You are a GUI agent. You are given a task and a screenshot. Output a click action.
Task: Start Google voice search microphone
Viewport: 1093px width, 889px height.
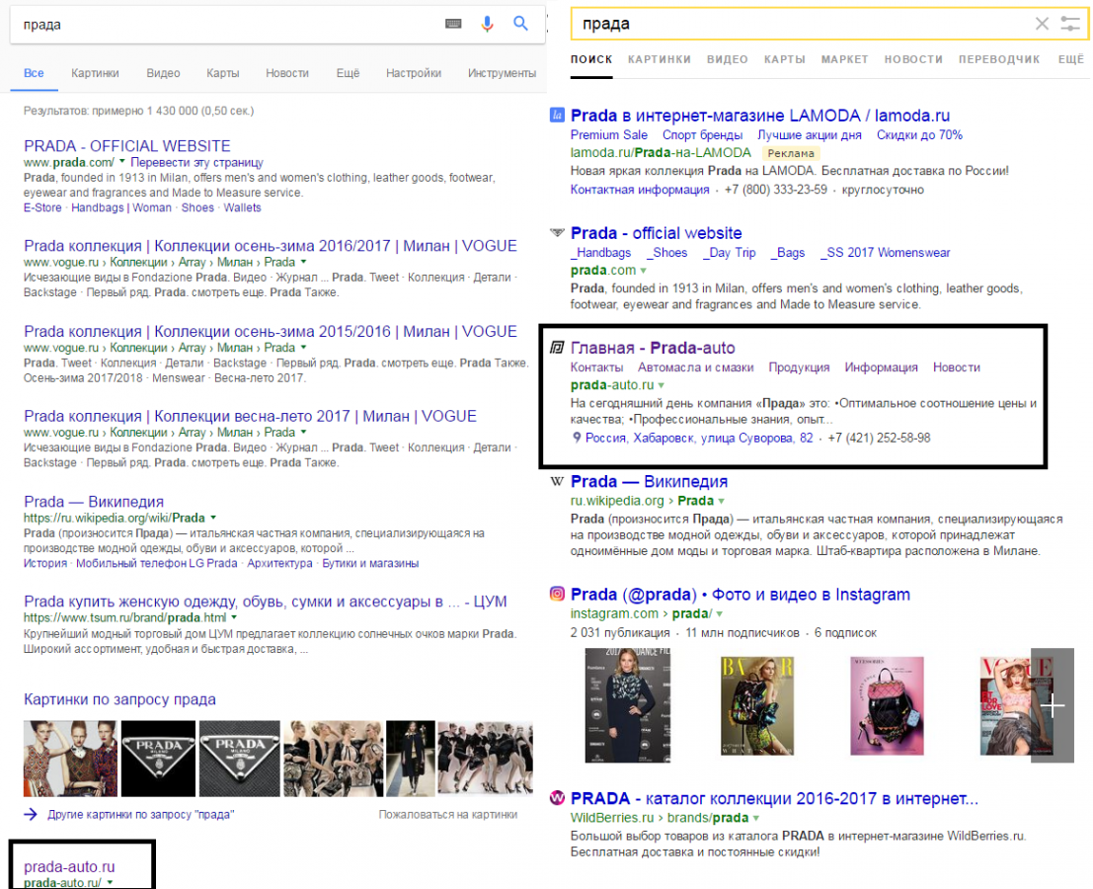pyautogui.click(x=487, y=25)
